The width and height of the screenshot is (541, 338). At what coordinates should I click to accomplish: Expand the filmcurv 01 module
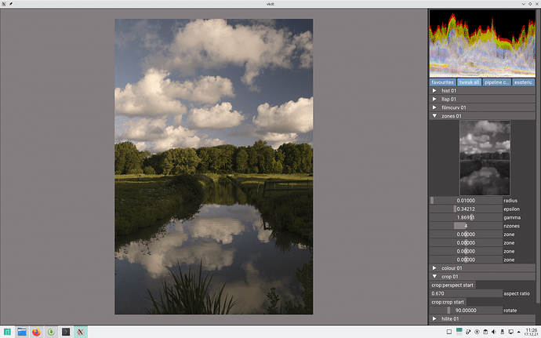point(435,107)
